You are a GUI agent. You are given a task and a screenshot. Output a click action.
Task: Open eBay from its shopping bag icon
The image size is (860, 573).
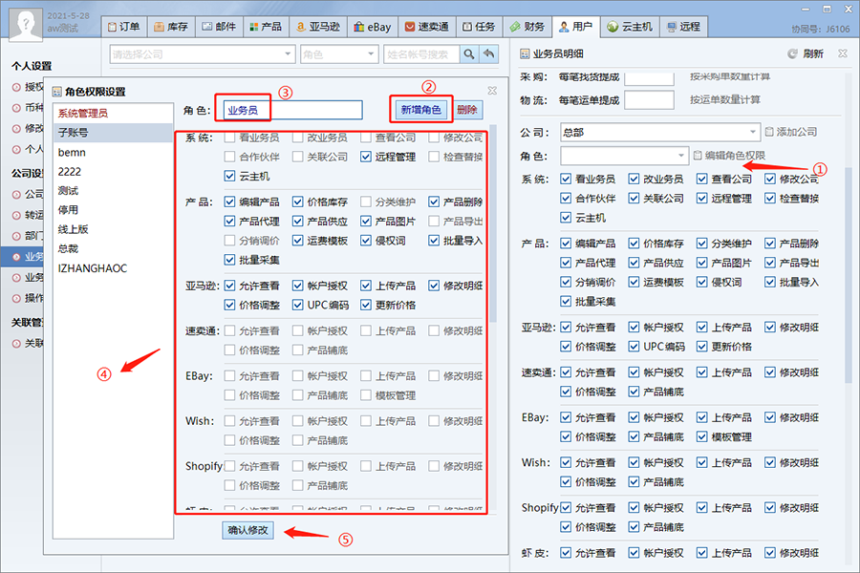359,27
